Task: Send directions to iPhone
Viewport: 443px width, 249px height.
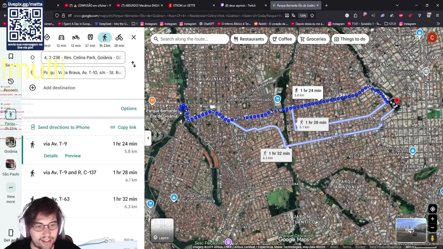Action: (x=60, y=127)
